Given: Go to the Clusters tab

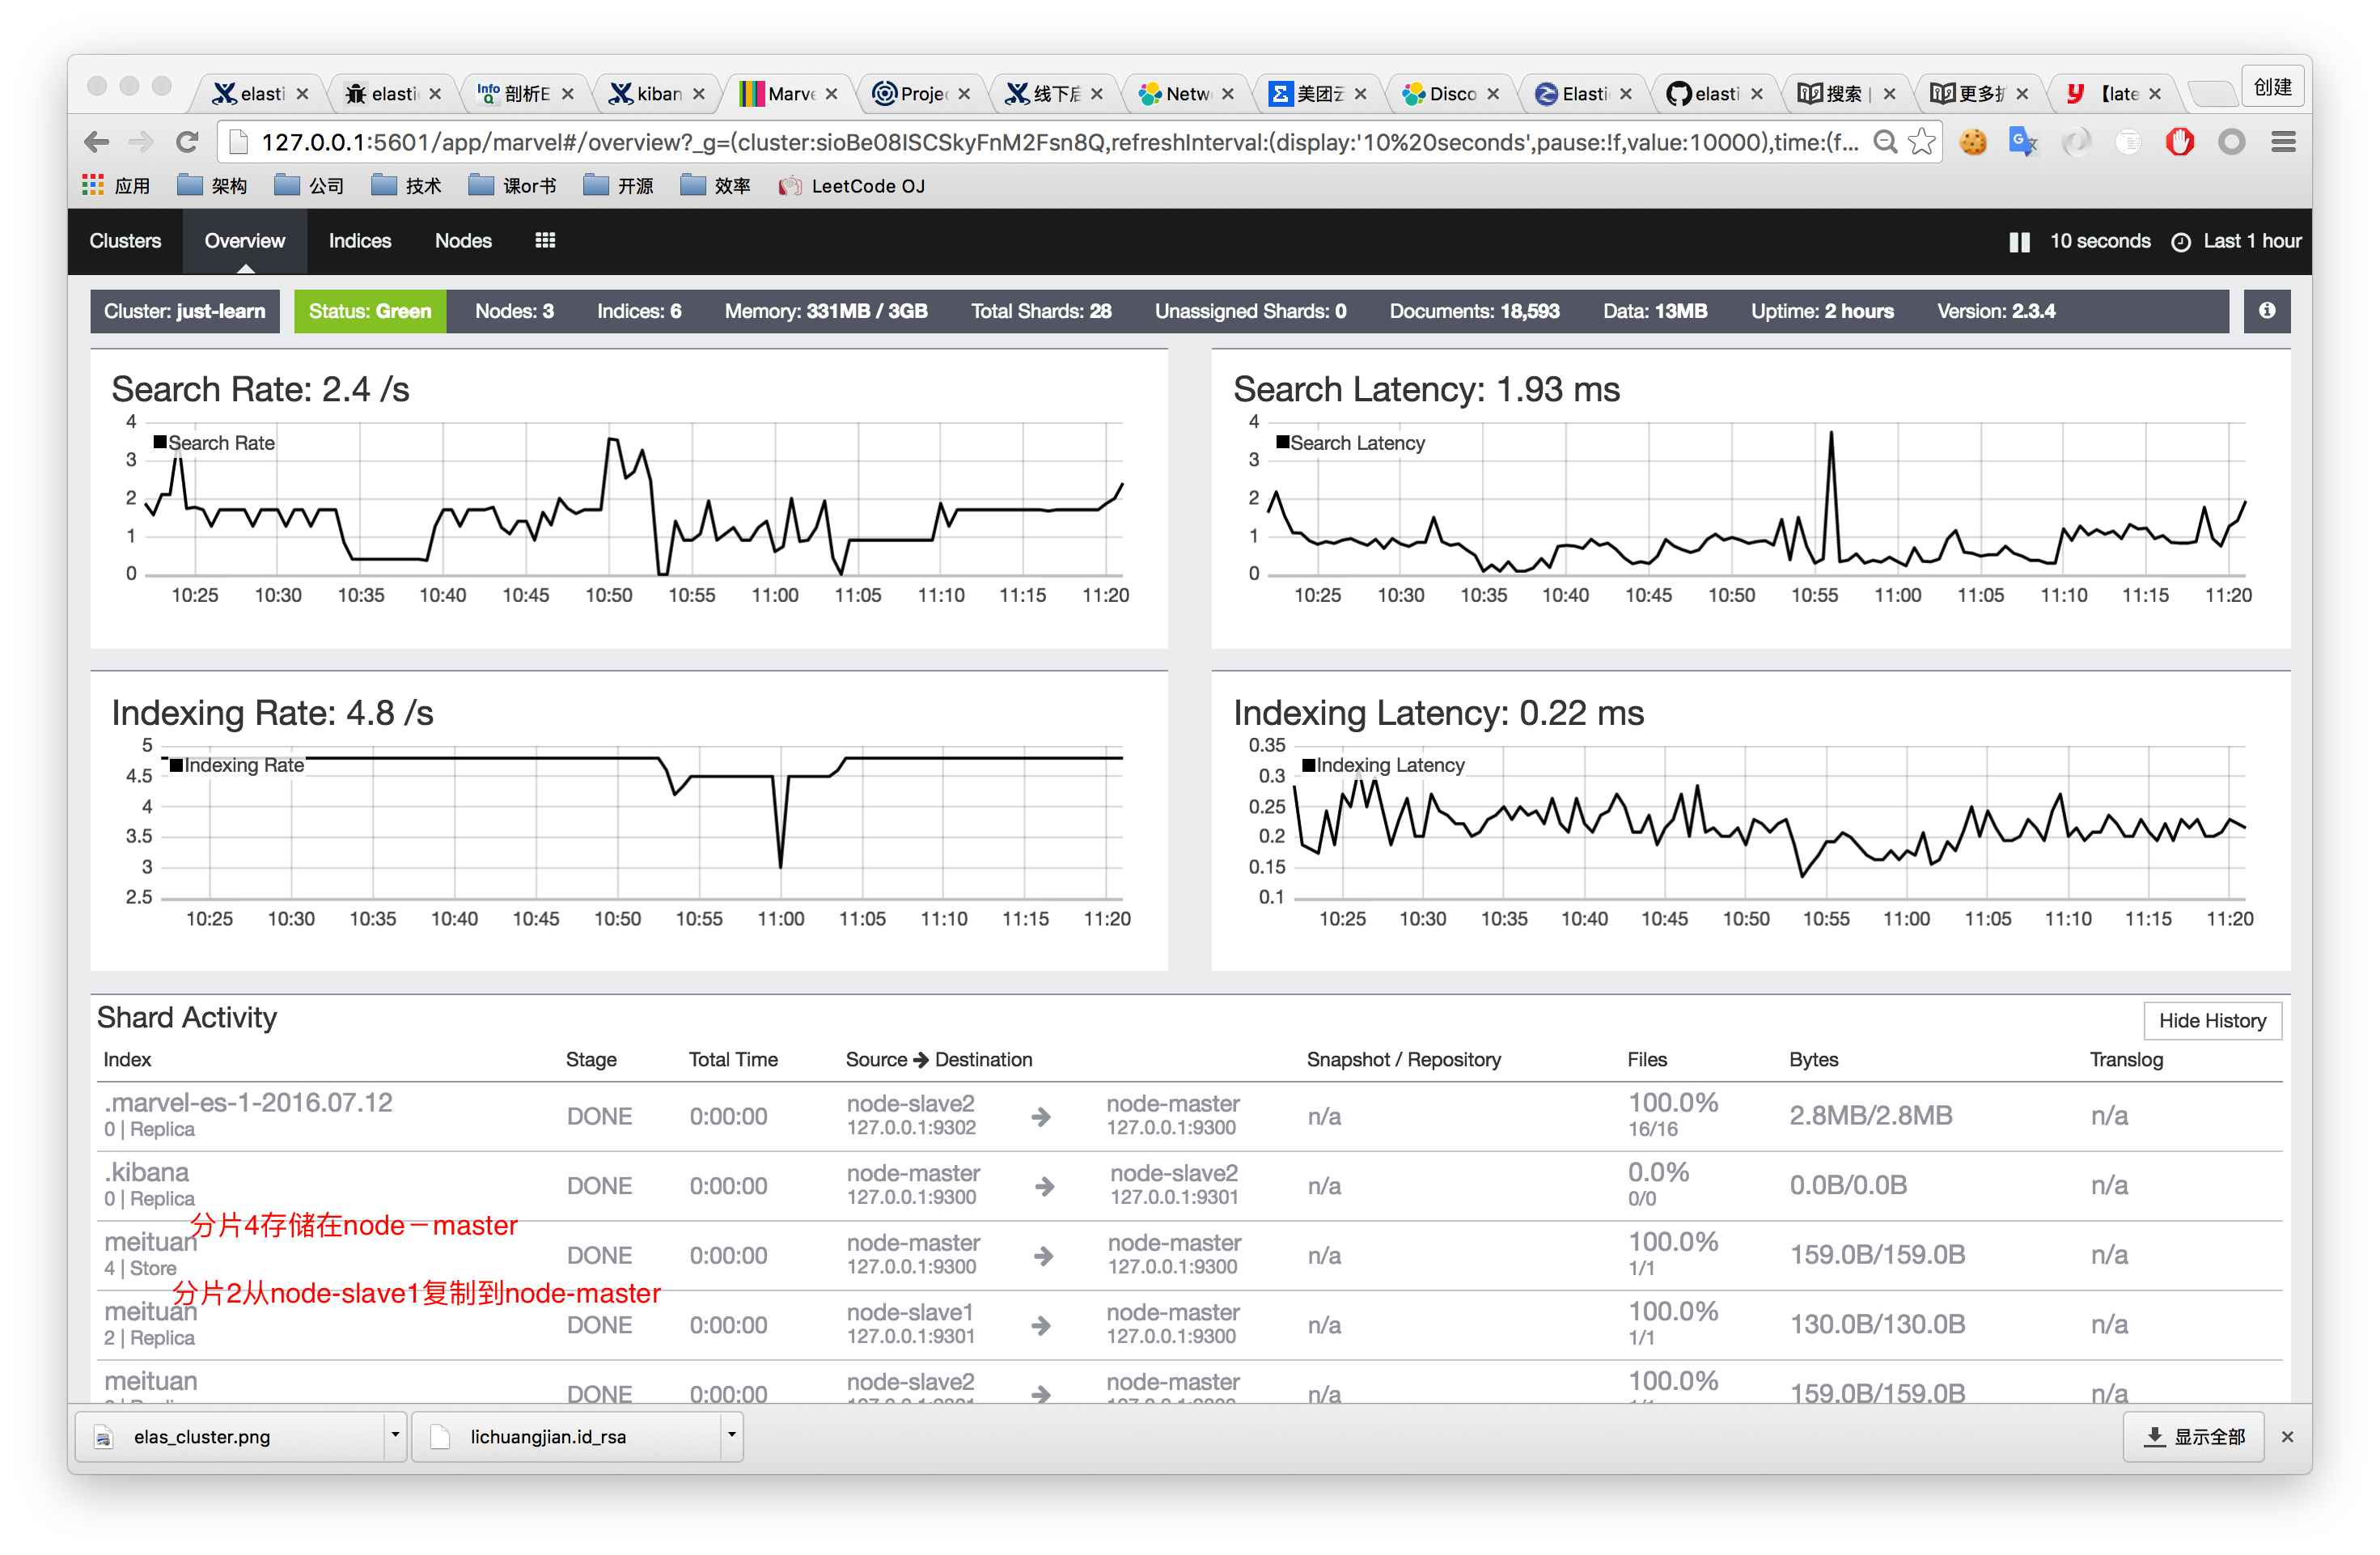Looking at the screenshot, I should point(125,240).
